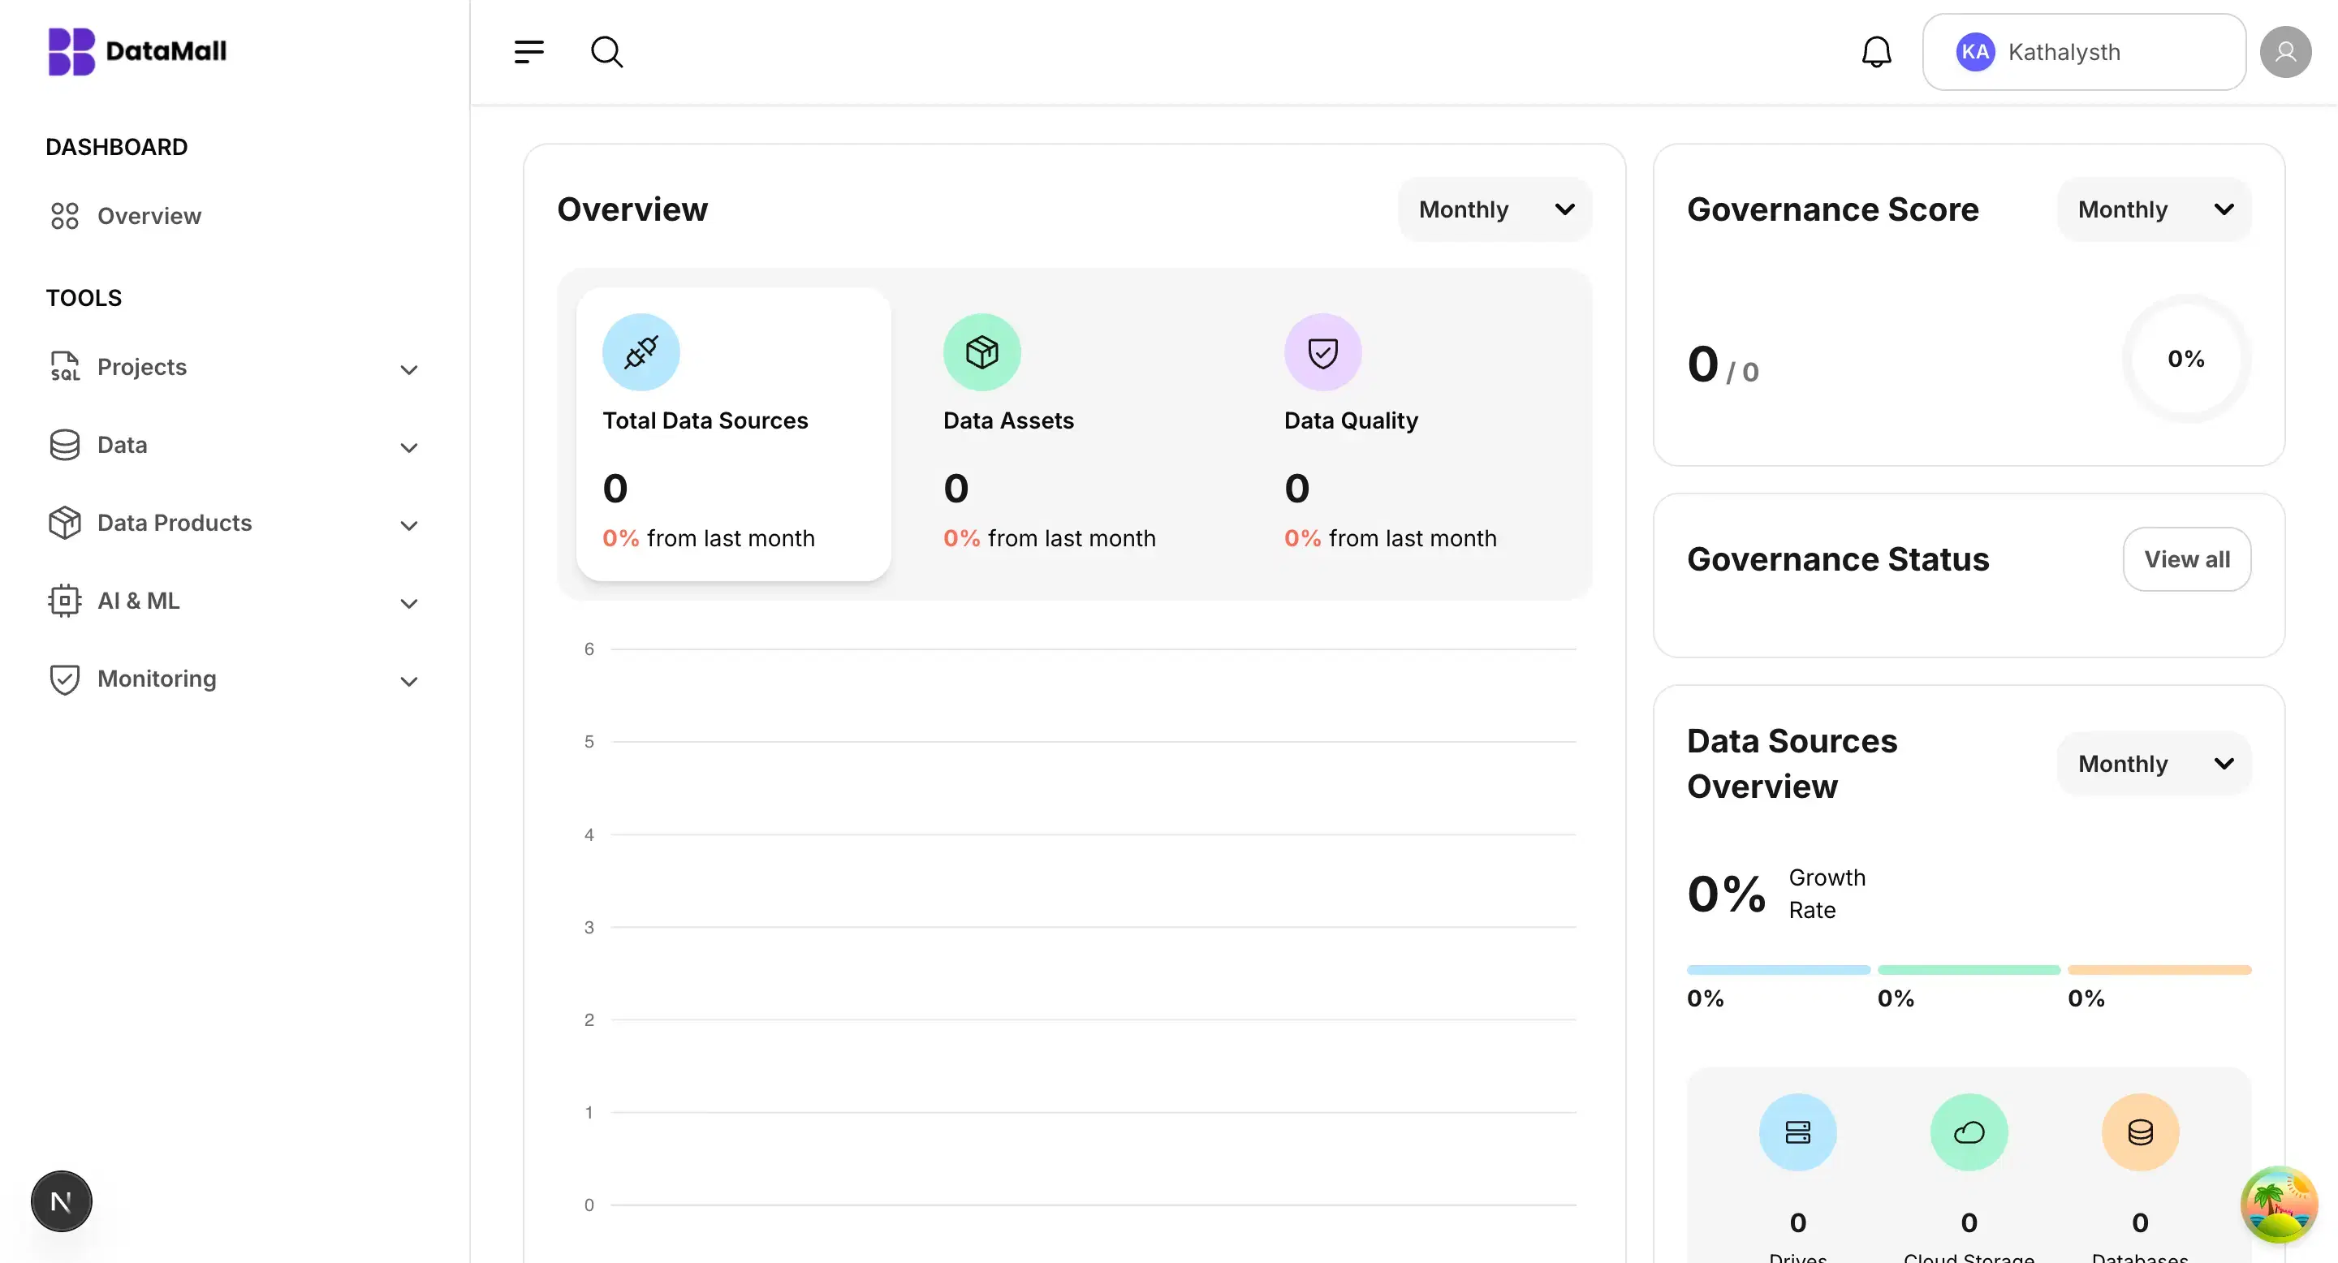Image resolution: width=2338 pixels, height=1263 pixels.
Task: Open the Data Products menu item
Action: (x=234, y=523)
